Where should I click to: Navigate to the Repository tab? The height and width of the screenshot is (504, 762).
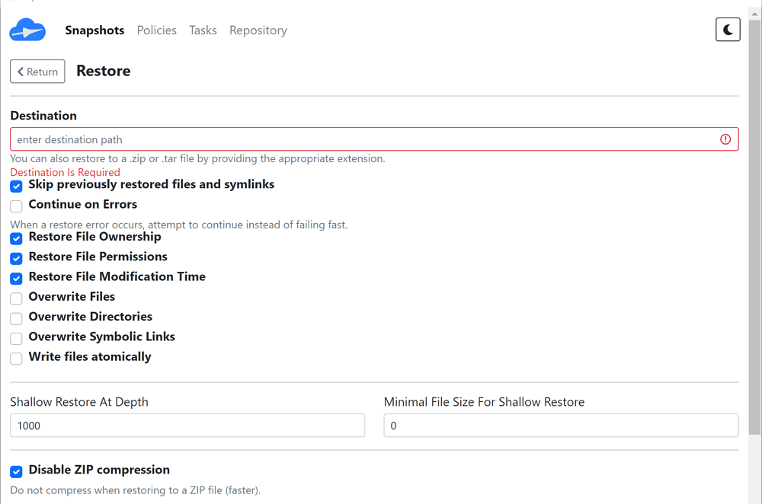tap(258, 30)
